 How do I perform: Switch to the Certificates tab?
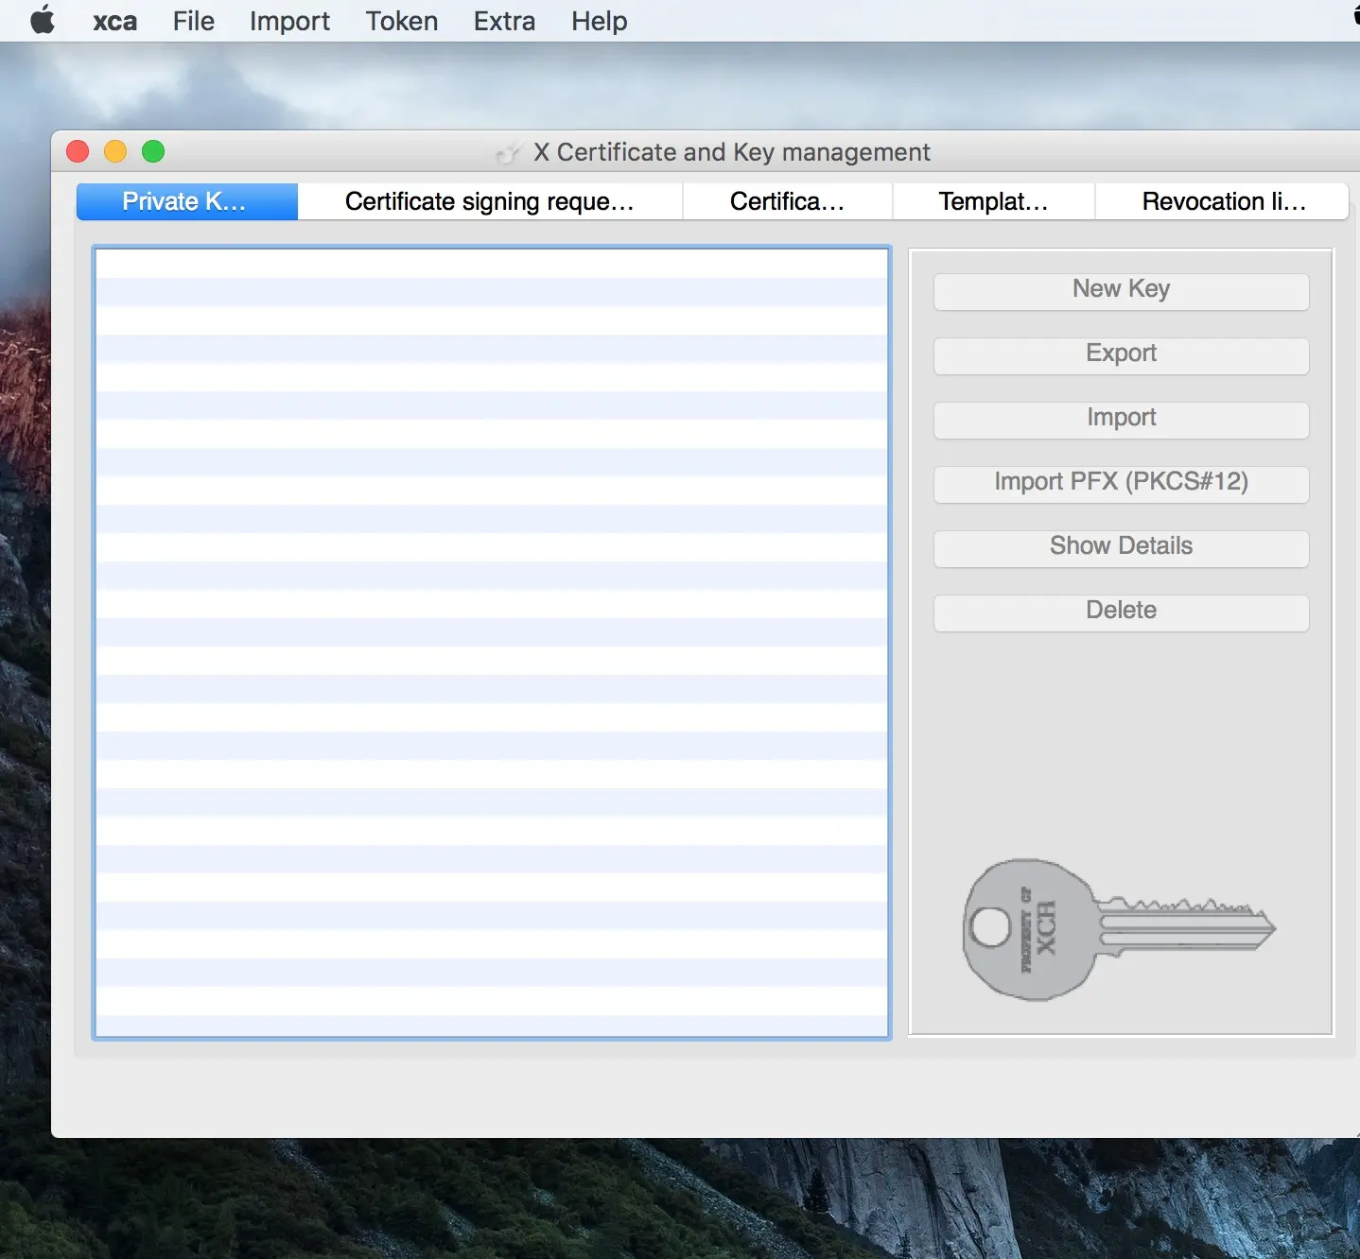tap(787, 201)
